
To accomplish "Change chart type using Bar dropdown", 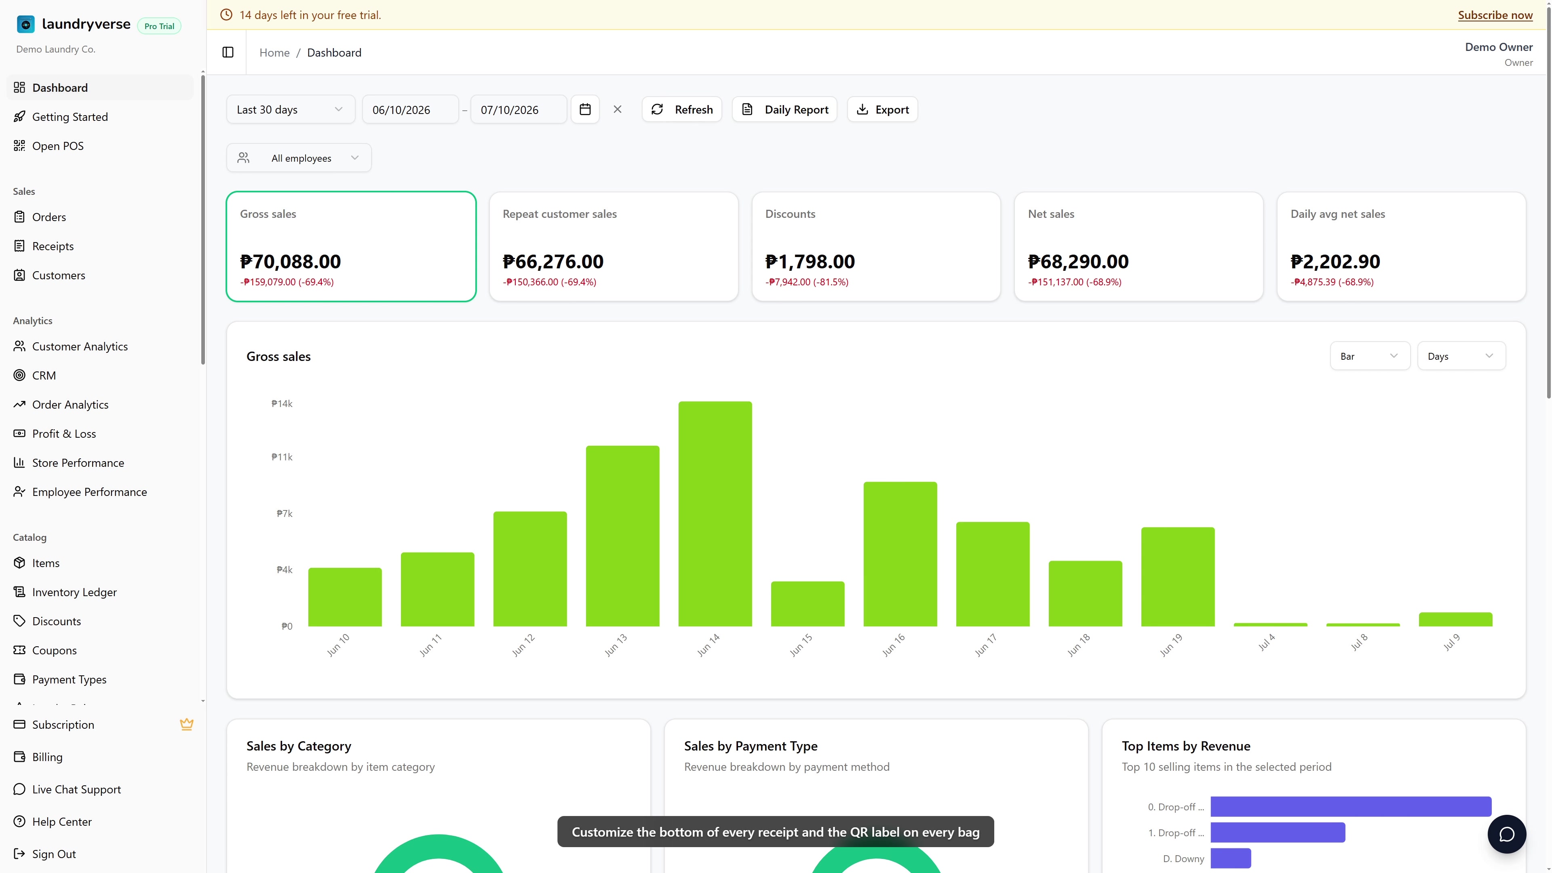I will coord(1369,356).
